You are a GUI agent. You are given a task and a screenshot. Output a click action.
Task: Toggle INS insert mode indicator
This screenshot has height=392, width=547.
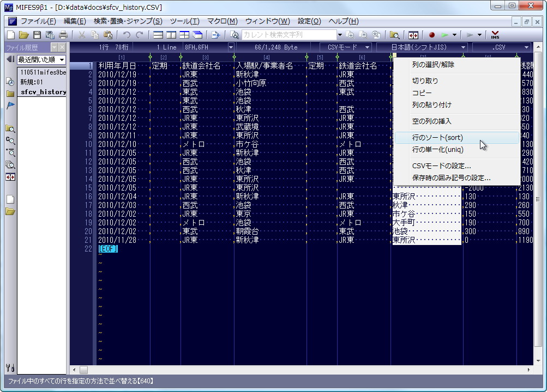click(x=495, y=35)
